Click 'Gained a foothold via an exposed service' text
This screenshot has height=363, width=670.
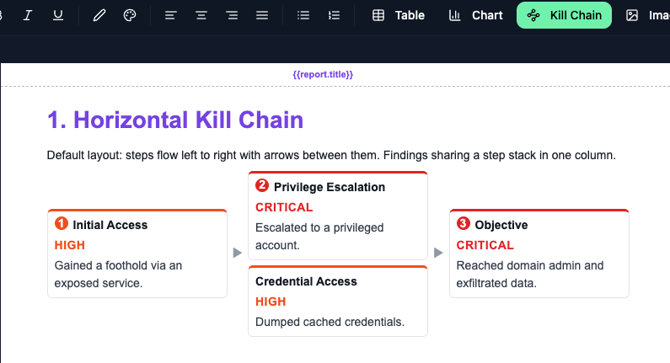(x=118, y=275)
